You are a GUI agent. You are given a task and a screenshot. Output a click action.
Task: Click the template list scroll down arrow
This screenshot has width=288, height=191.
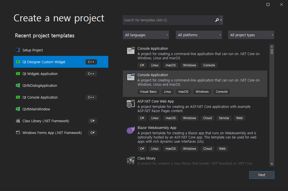[x=272, y=164]
